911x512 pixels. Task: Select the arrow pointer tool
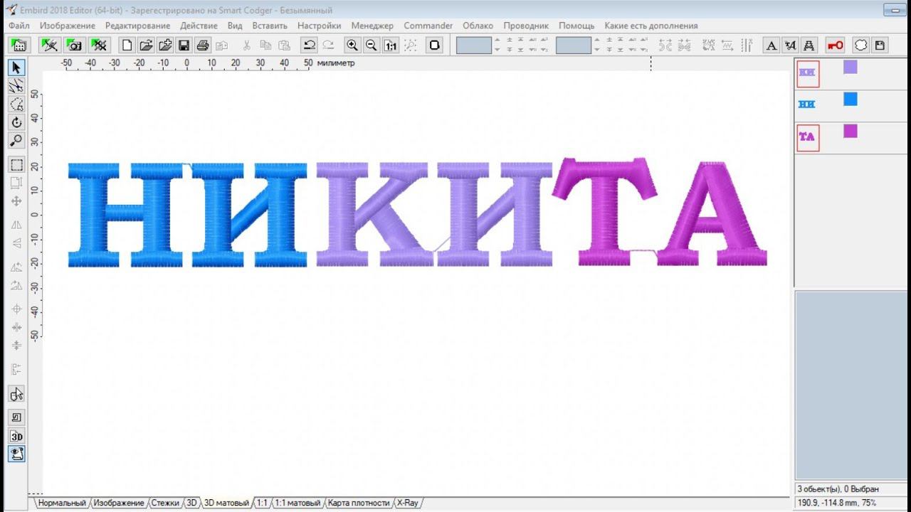click(x=17, y=68)
